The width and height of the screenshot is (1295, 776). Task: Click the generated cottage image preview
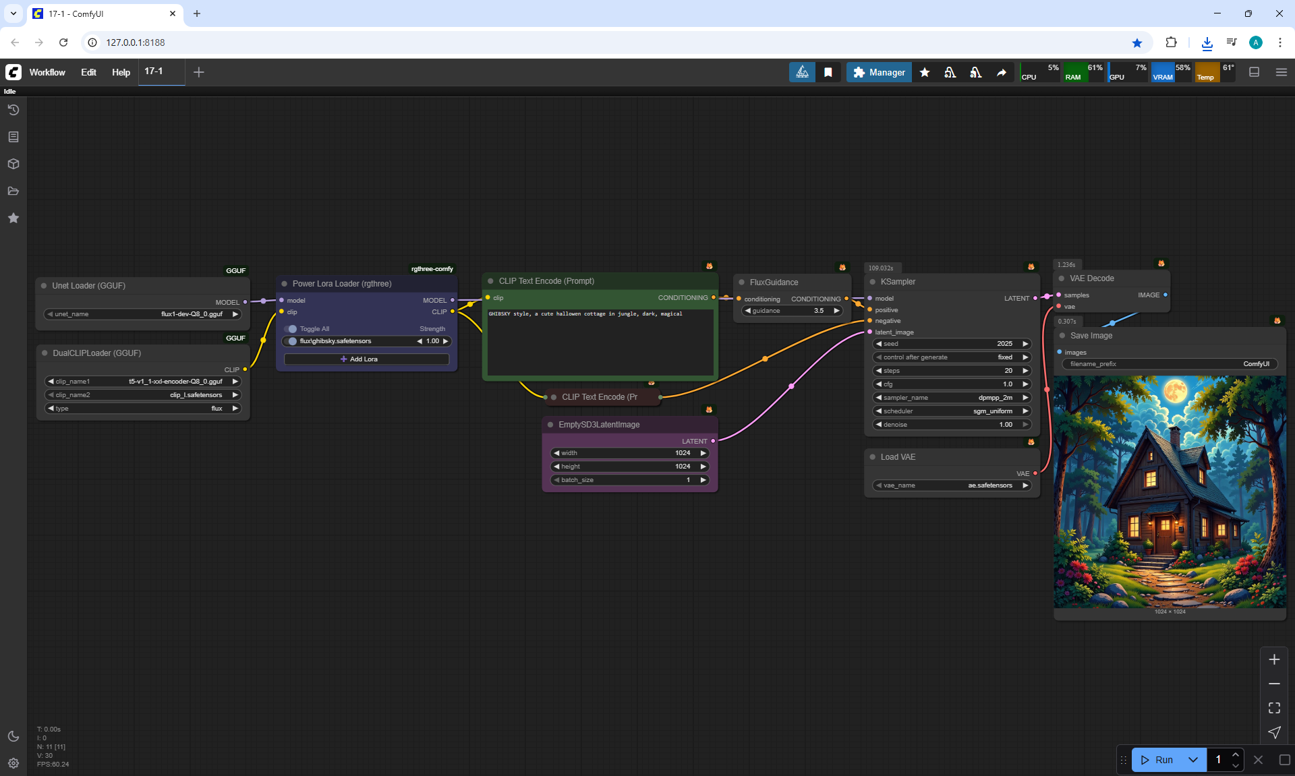point(1170,492)
